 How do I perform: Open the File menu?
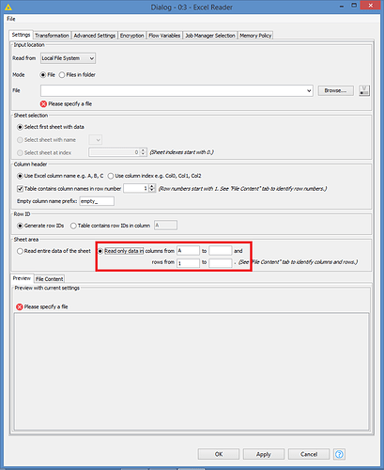[x=11, y=19]
